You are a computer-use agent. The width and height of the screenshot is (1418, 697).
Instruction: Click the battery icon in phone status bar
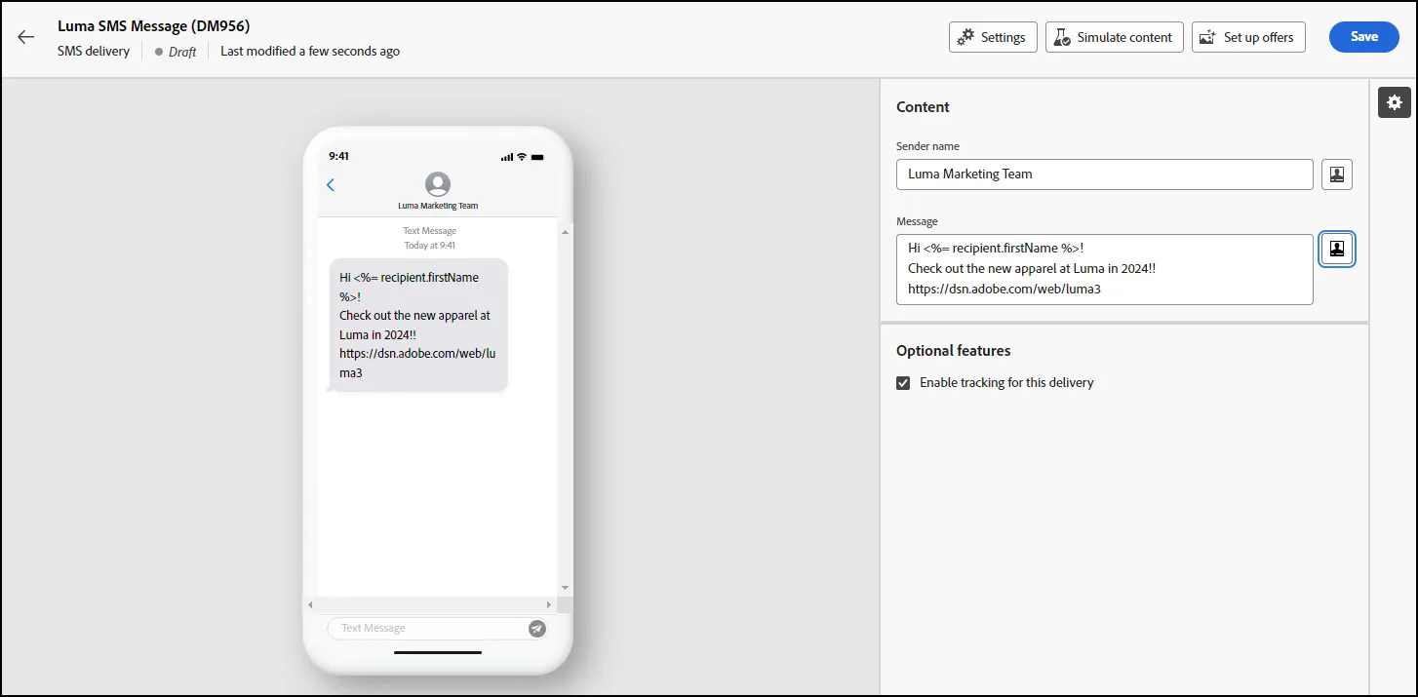[x=537, y=157]
